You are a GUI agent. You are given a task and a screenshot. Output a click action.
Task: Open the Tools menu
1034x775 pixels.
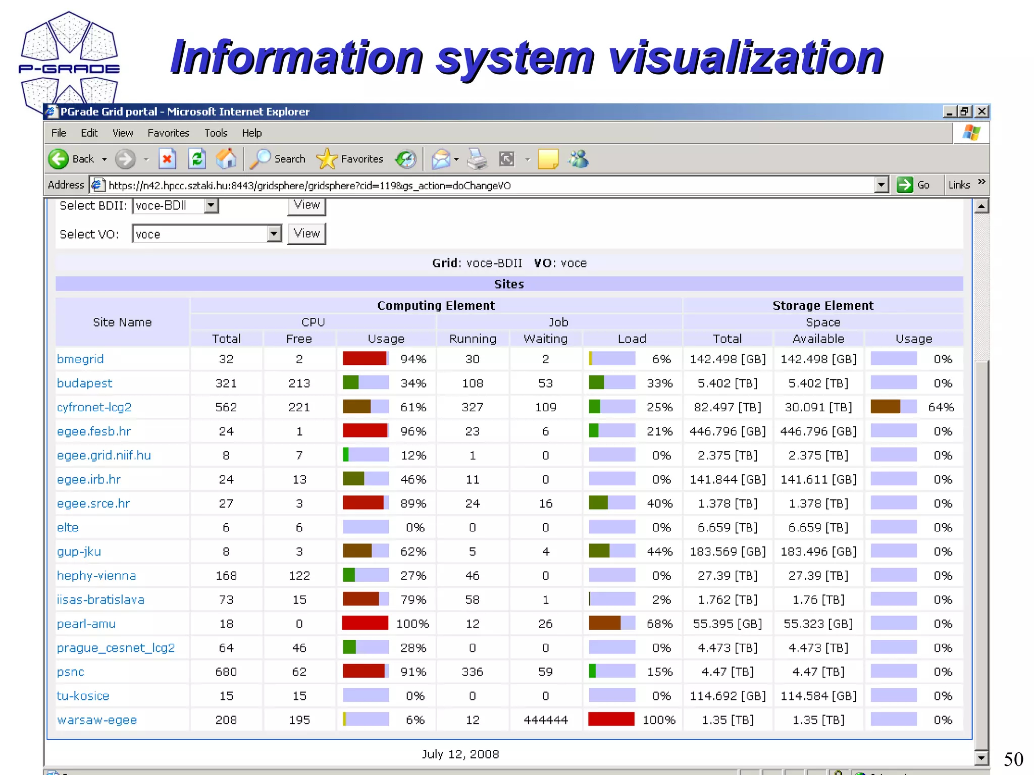[x=216, y=133]
